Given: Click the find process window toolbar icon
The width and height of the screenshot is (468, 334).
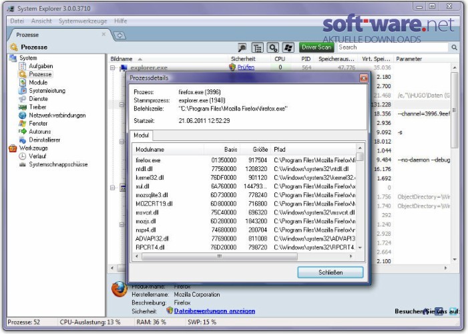Looking at the screenshot, I should [x=242, y=47].
